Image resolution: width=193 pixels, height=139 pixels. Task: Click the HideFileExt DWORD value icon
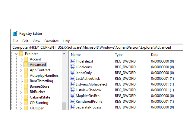[73, 61]
